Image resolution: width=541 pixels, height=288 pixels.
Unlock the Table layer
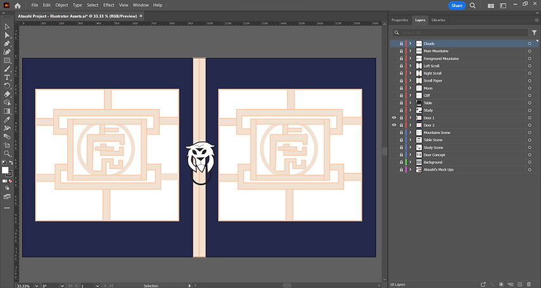[401, 103]
